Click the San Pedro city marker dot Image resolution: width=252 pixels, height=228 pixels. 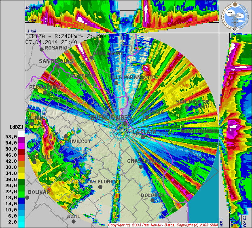pos(78,82)
